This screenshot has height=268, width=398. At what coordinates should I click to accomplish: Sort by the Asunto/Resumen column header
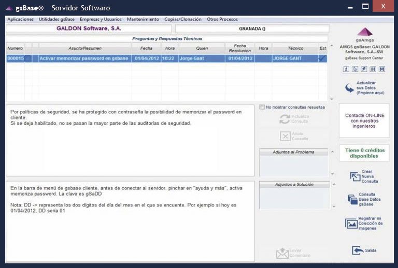(85, 48)
